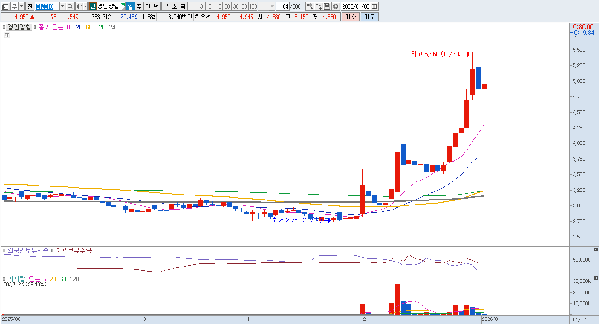
Task: Expand the 주 market type dropdown
Action: click(21, 6)
